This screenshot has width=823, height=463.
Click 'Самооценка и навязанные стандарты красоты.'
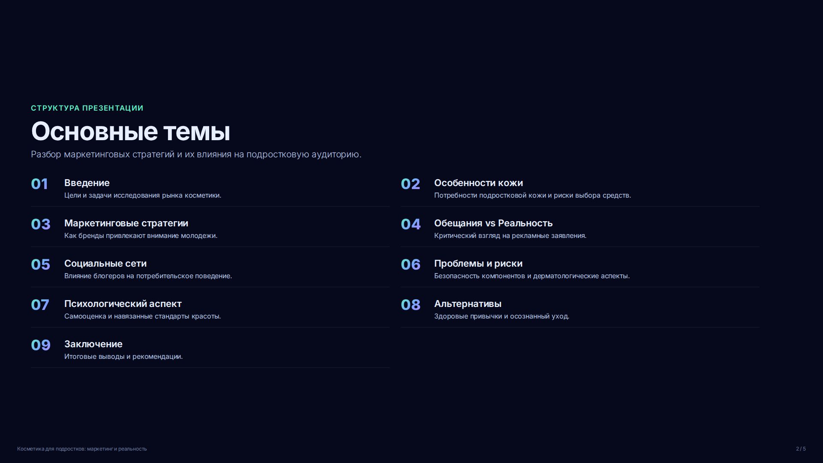click(142, 316)
